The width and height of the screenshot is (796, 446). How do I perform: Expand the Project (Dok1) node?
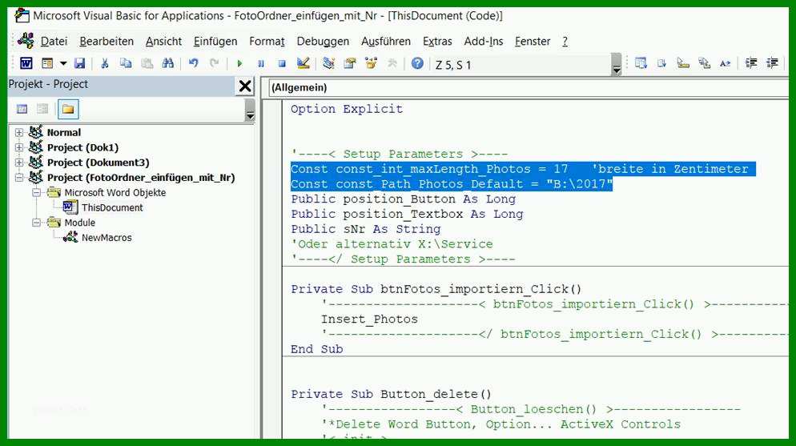coord(18,147)
